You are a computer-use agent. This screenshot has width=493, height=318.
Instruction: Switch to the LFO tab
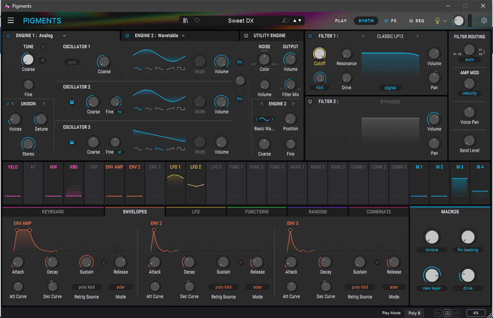(x=196, y=212)
